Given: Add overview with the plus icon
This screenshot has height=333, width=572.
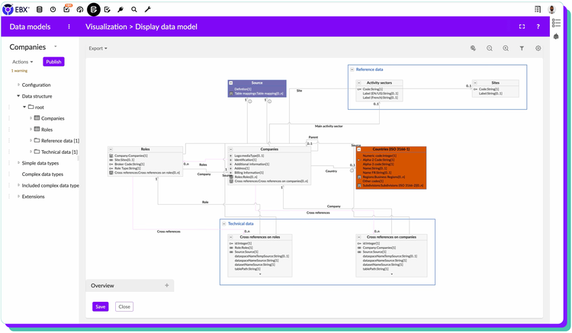Looking at the screenshot, I should (x=167, y=285).
